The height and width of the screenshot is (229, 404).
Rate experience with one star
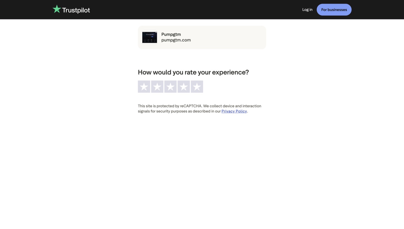144,87
